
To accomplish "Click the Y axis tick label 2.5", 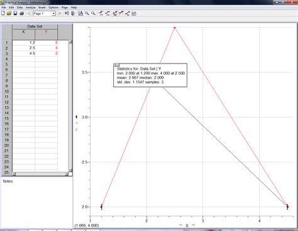I will 84,162.
